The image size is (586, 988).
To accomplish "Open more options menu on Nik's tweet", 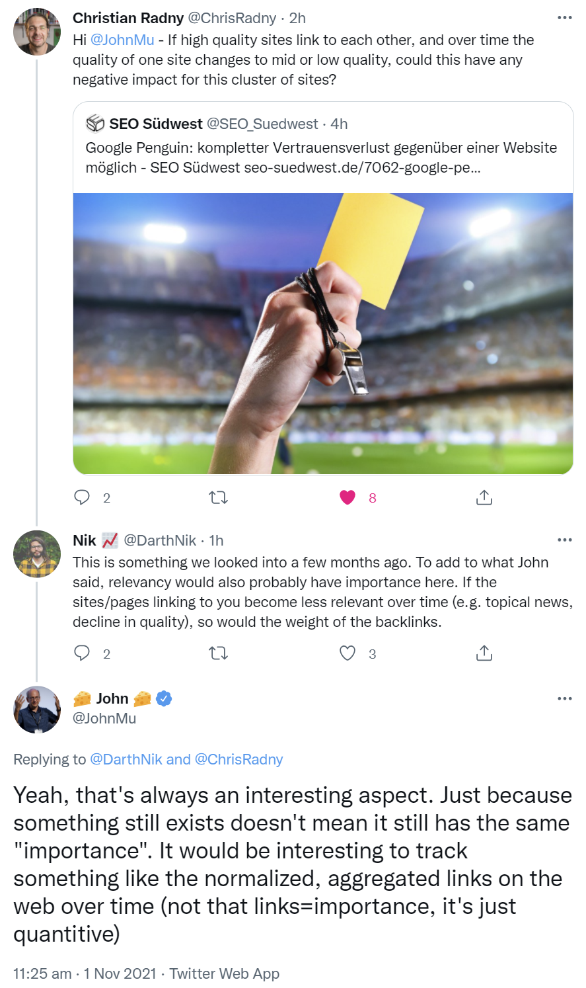I will (564, 540).
